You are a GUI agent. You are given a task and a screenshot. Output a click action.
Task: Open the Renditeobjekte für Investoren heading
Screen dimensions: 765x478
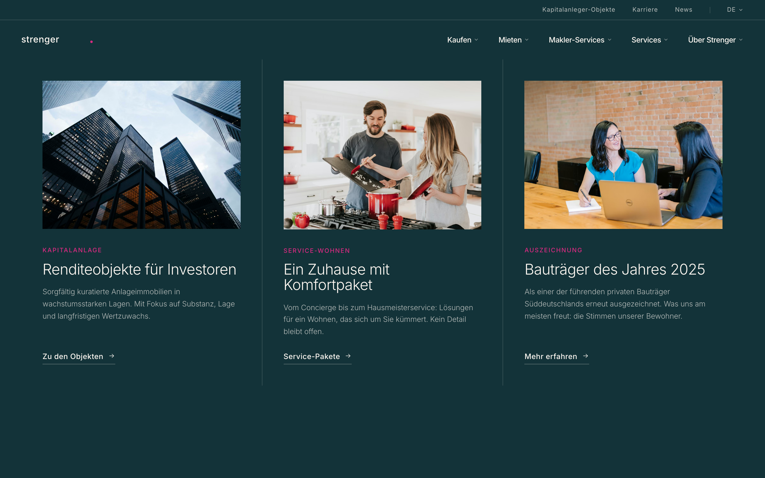139,270
